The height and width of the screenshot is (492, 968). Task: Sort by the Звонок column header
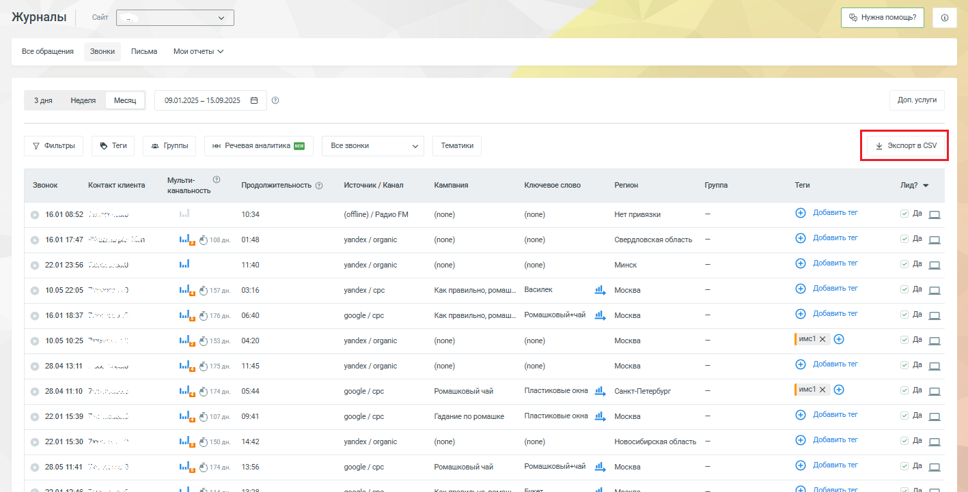(x=45, y=186)
